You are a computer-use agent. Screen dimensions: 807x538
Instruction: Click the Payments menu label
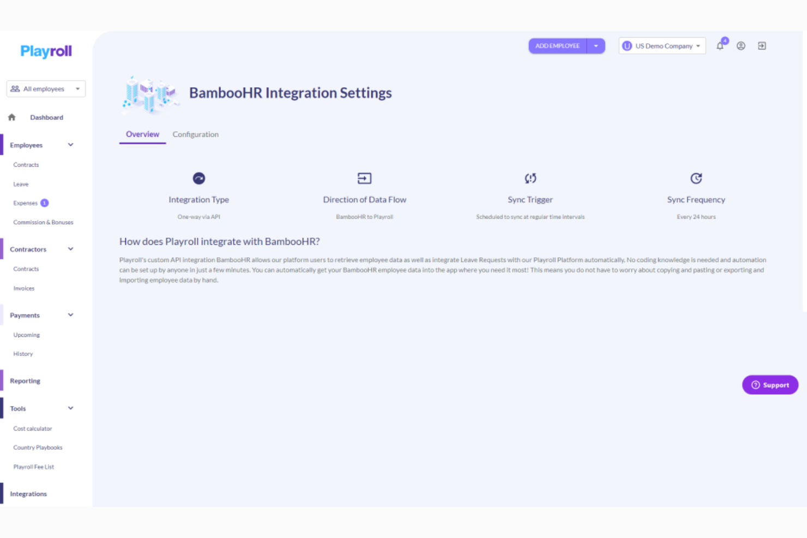point(25,315)
